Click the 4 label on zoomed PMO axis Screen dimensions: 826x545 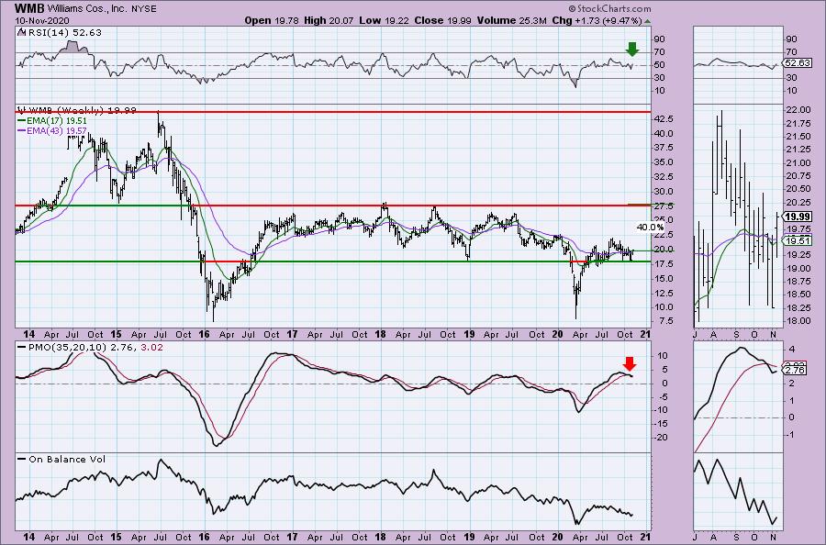point(791,350)
